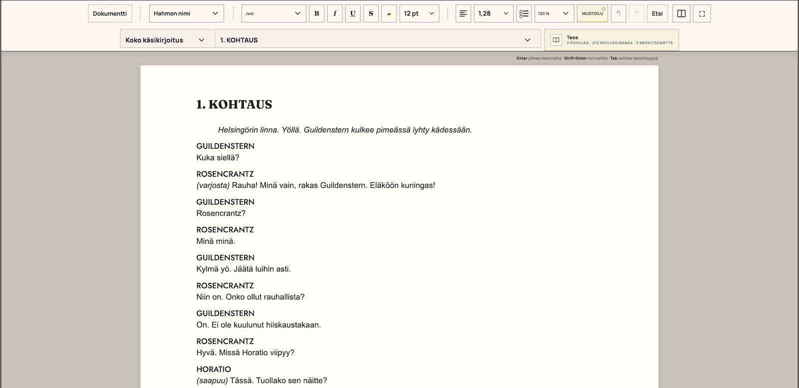Click the line "Kylmä yö. Jäätä luihin asti."
Screen dimensions: 799x388
click(243, 269)
